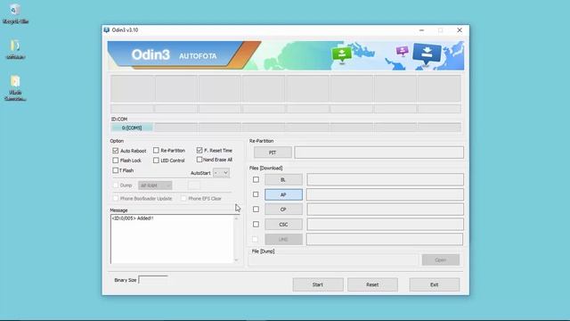Viewport: 570px width, 321px height.
Task: Open the Recycle Bin desktop icon
Action: [x=15, y=13]
